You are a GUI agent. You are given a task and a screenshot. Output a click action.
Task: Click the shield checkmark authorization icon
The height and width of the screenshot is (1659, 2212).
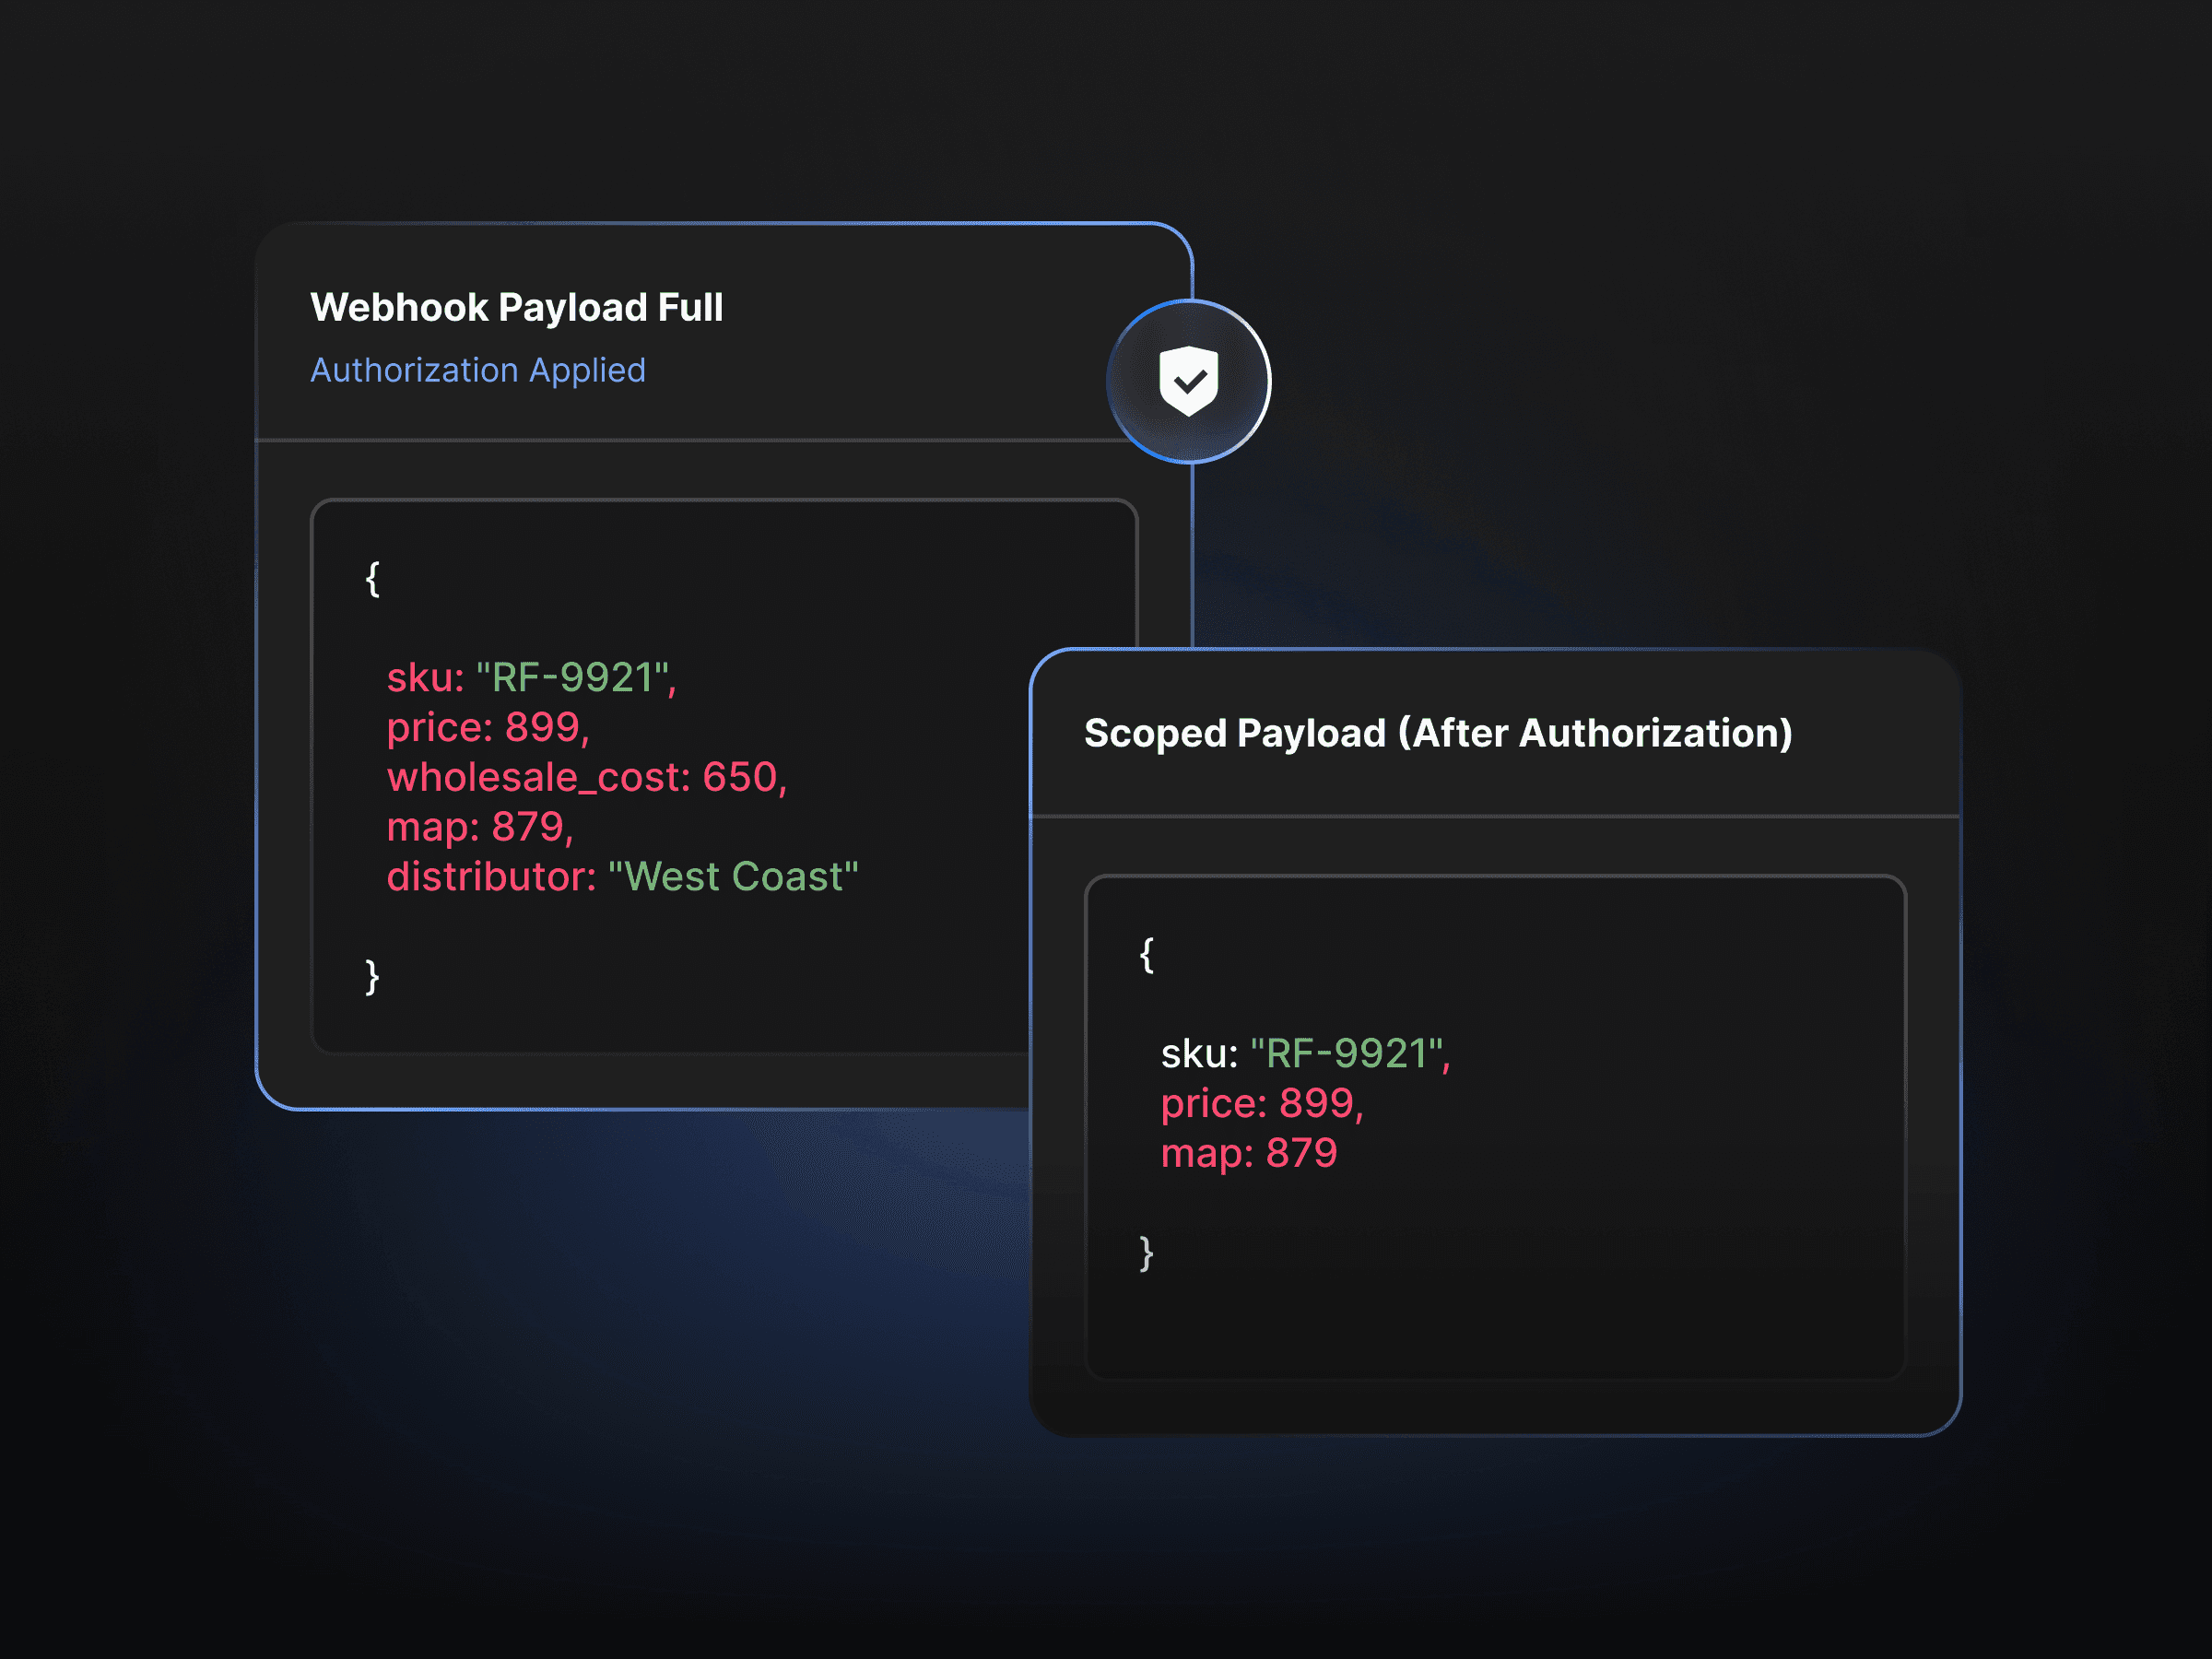point(1188,381)
